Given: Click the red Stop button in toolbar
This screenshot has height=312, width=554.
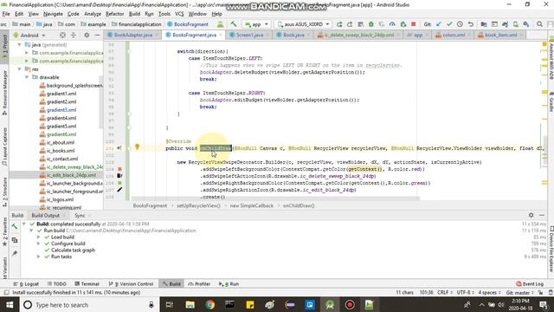Looking at the screenshot, I should [414, 24].
